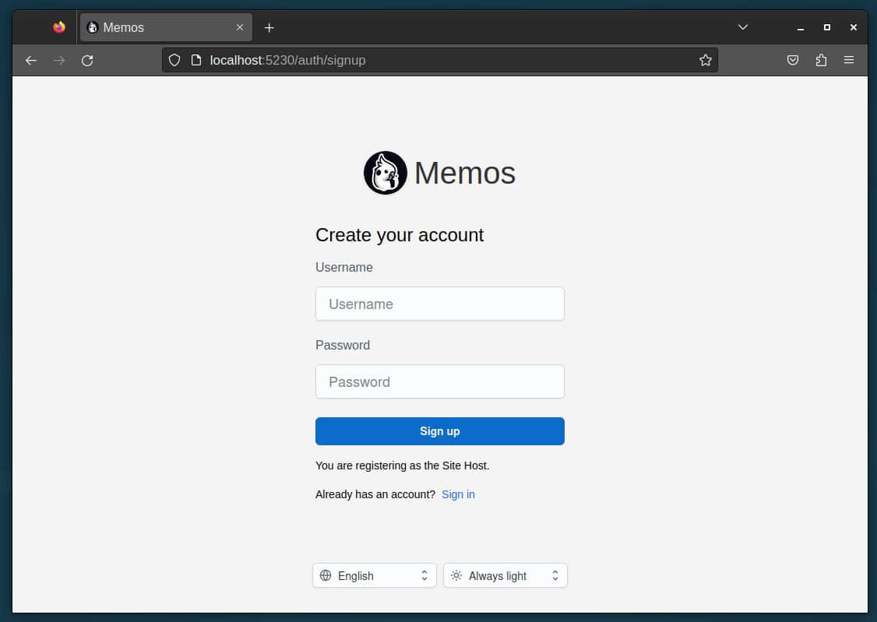This screenshot has height=622, width=877.
Task: Click the Sign in link
Action: click(x=458, y=494)
